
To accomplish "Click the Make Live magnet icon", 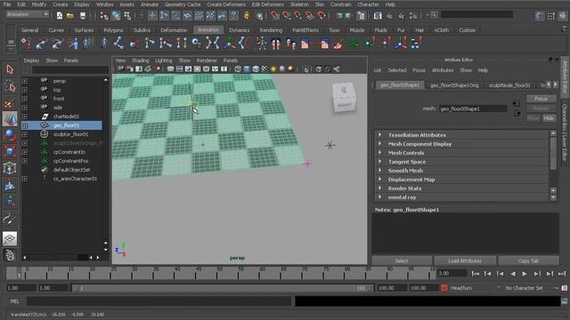I will (x=322, y=16).
